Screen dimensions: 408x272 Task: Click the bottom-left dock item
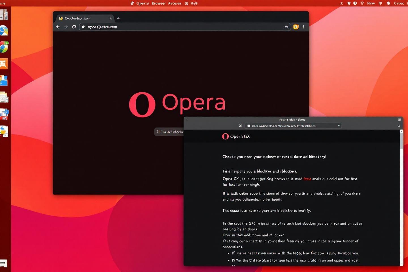click(3, 263)
